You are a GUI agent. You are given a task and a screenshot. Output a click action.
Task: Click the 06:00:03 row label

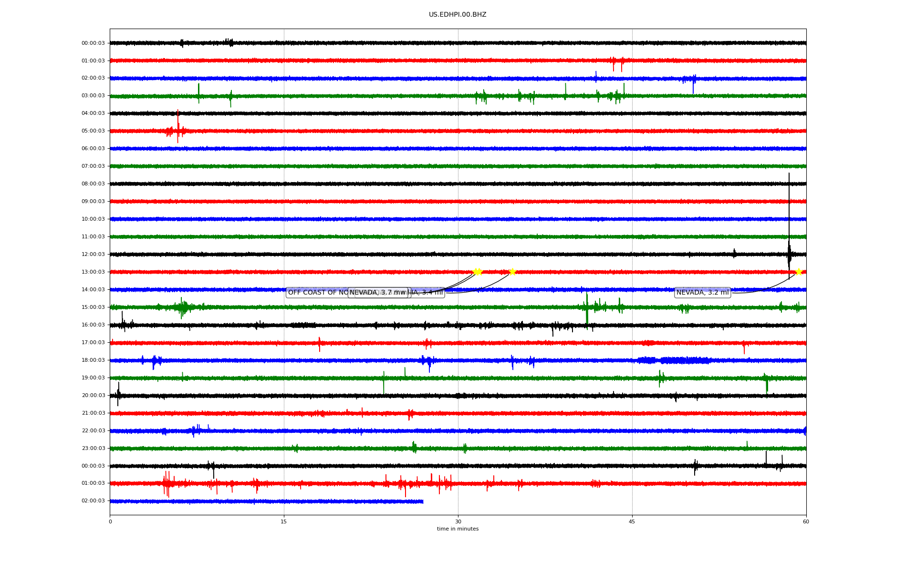pos(93,149)
